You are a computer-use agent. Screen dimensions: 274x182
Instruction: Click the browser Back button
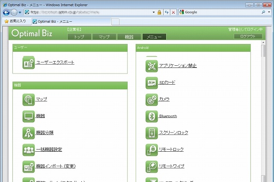point(6,12)
